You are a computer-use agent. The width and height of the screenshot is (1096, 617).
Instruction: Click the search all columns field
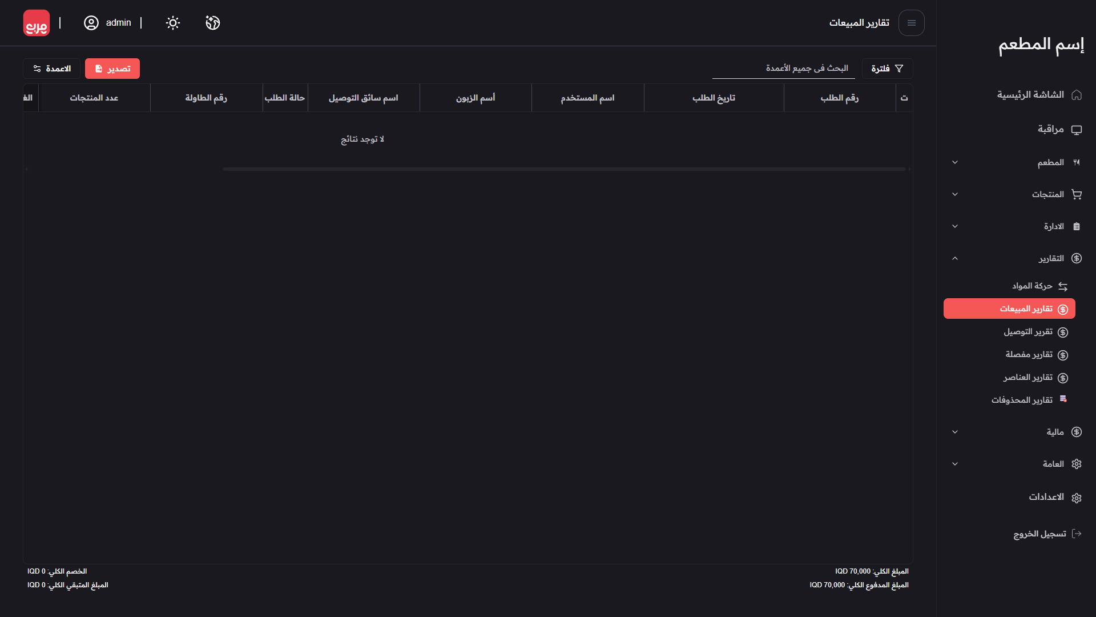[x=783, y=69]
